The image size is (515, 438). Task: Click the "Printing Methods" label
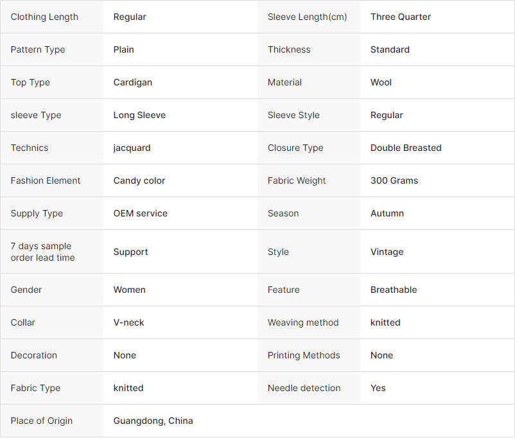click(304, 355)
